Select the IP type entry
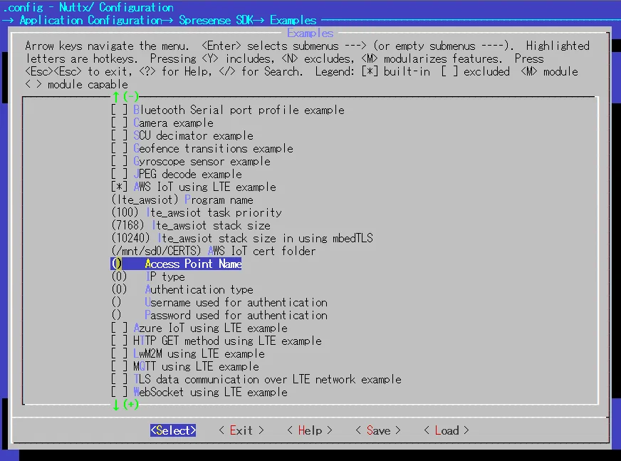The height and width of the screenshot is (461, 621). (x=147, y=276)
